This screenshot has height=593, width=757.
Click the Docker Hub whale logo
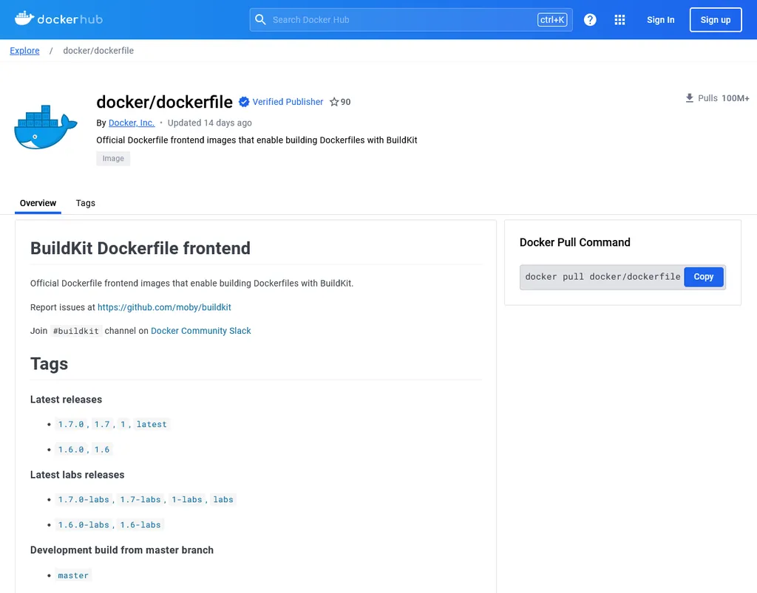pyautogui.click(x=58, y=19)
